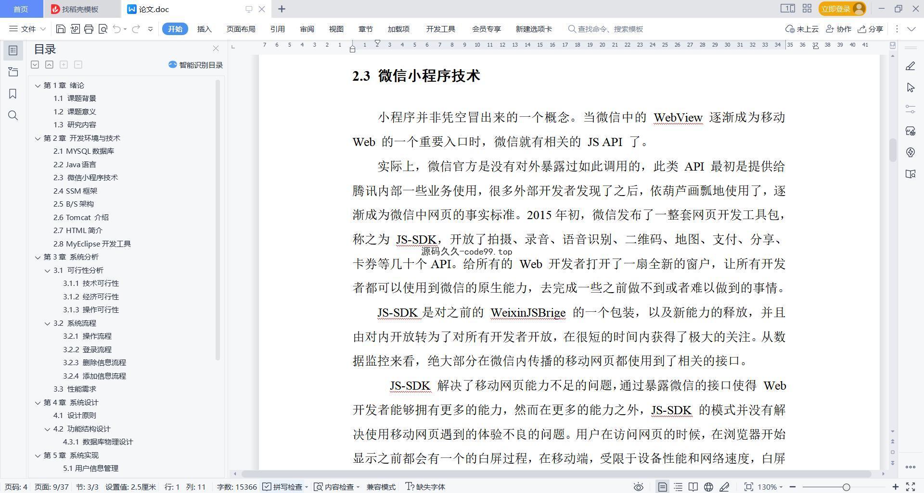Open the 130% zoom dropdown
924x493 pixels.
(770, 487)
